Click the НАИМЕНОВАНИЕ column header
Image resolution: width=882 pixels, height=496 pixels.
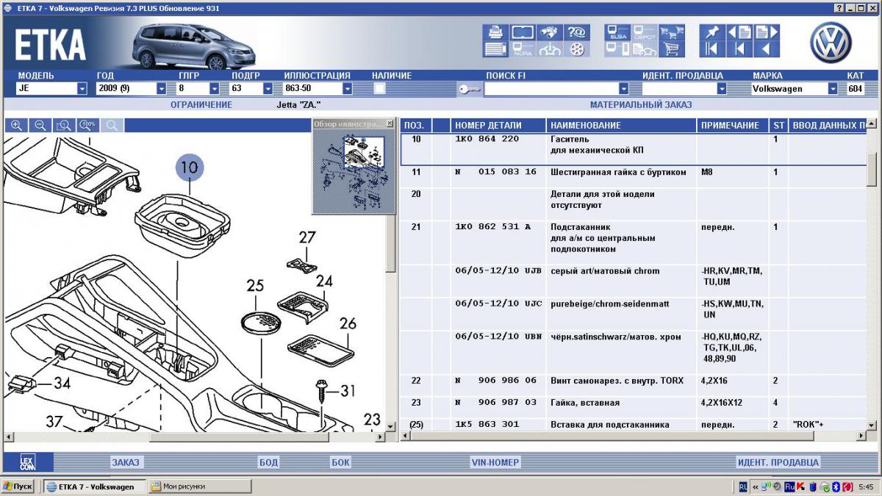coord(622,125)
